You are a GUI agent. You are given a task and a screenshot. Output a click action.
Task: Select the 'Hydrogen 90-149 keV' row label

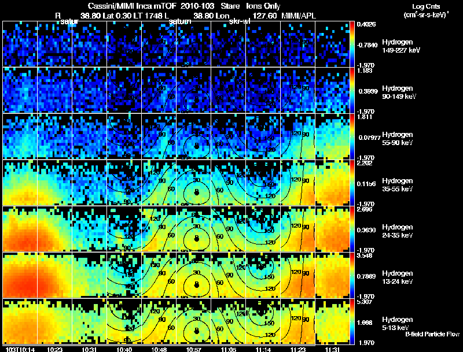[399, 92]
